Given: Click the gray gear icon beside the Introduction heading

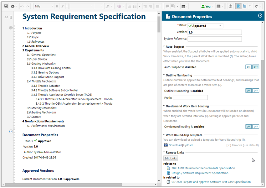Looking at the screenshot, I should click(x=11, y=28).
